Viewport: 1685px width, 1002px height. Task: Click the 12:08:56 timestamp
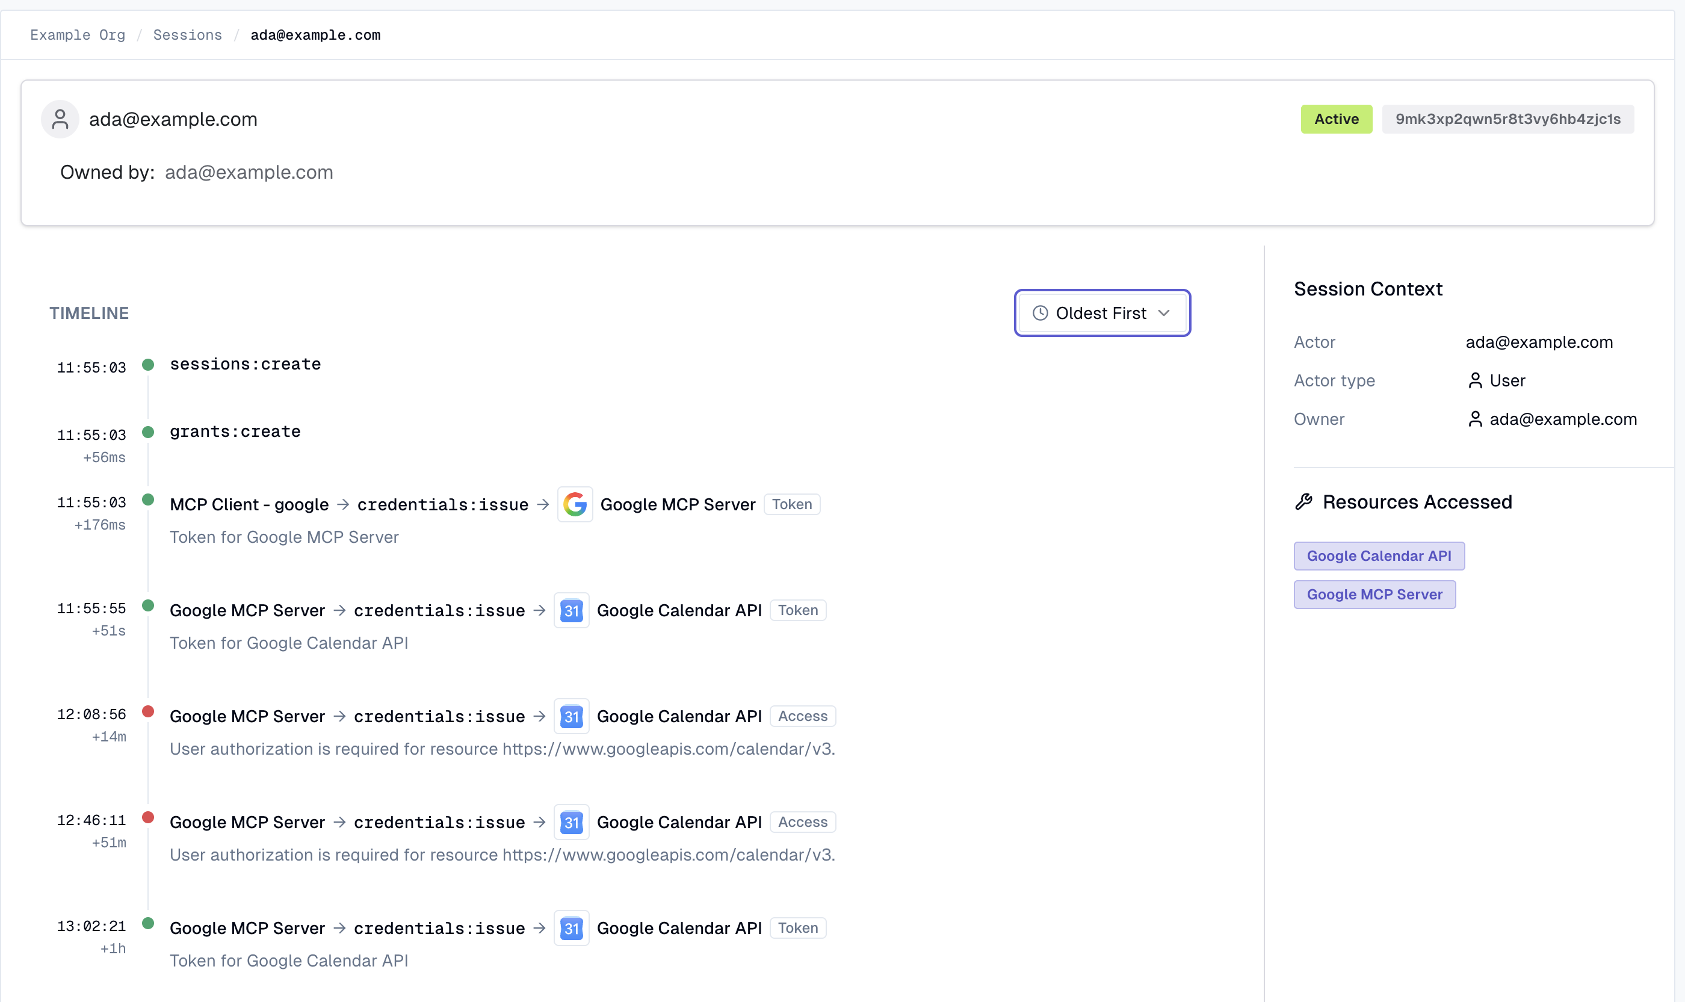click(91, 715)
